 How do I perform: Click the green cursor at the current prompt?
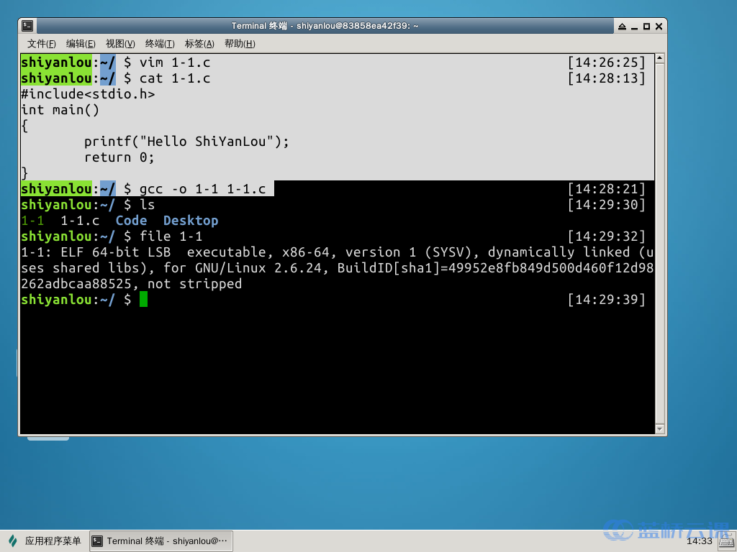point(143,300)
